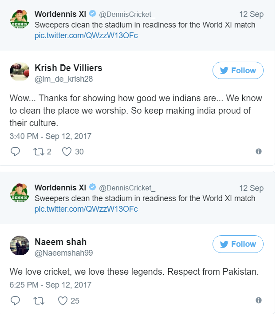
Task: Open Krish De Villiers' profile name
Action: click(x=68, y=68)
